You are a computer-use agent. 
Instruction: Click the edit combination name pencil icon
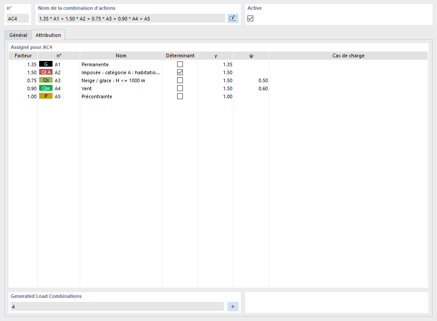[233, 18]
